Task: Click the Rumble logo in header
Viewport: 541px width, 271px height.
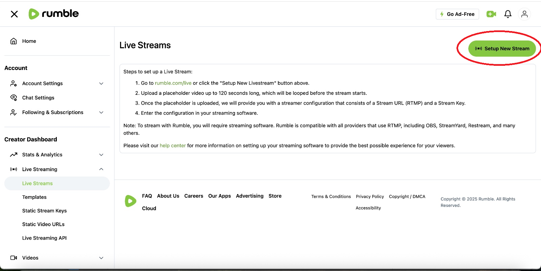Action: [x=53, y=14]
